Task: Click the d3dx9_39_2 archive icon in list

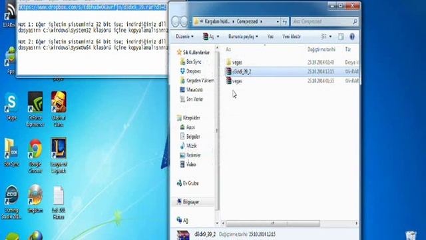Action: (229, 71)
